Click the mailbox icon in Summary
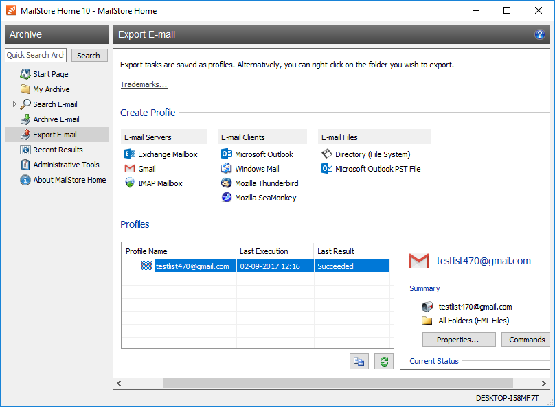 point(427,307)
